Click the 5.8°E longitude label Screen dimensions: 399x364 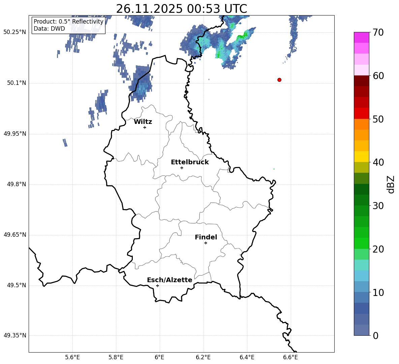(116, 357)
